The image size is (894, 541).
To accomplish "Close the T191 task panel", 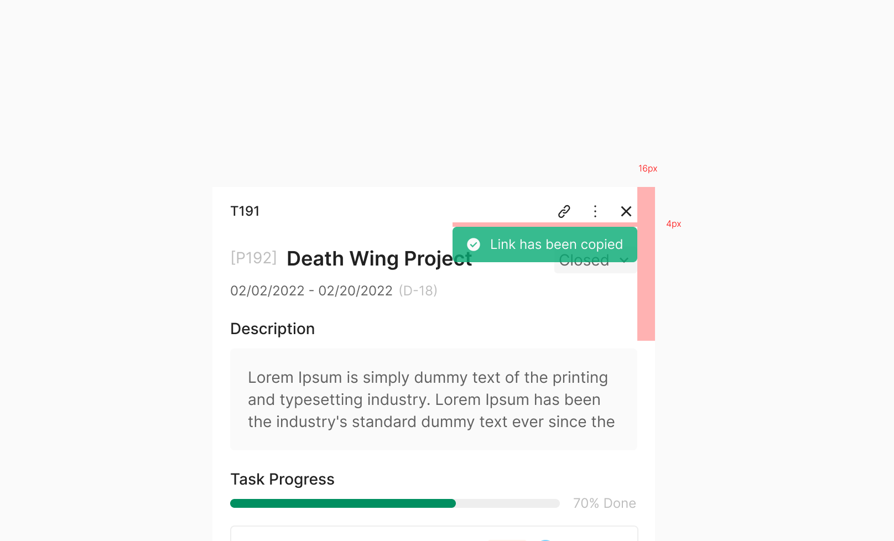I will (x=626, y=211).
